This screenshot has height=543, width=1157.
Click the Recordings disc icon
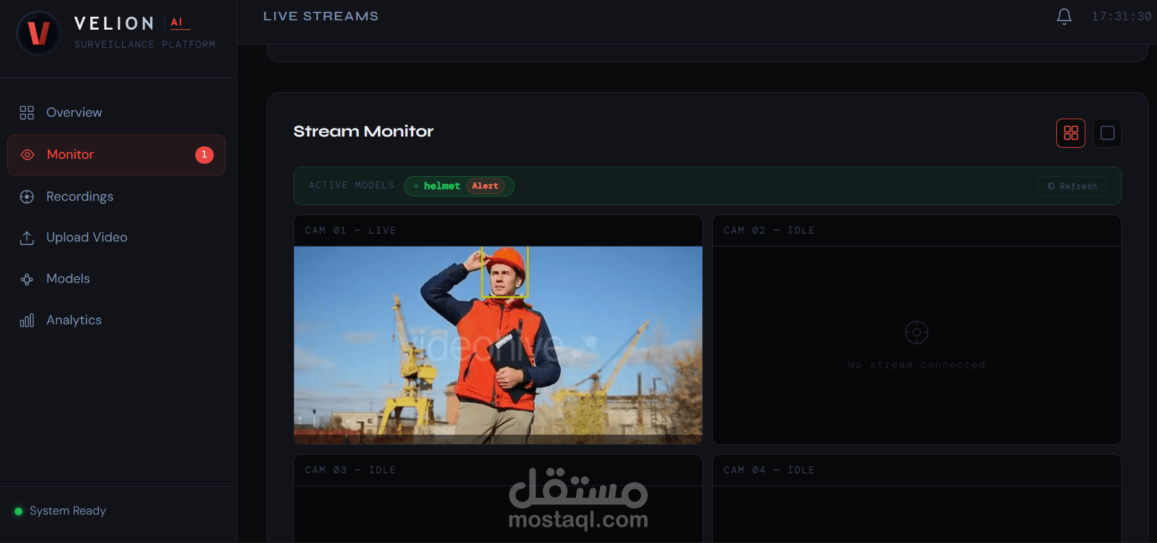[27, 196]
